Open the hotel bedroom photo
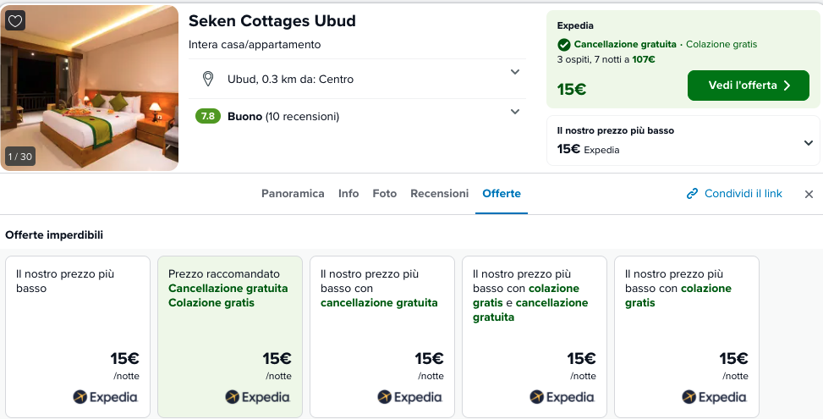This screenshot has width=823, height=419. coord(90,88)
